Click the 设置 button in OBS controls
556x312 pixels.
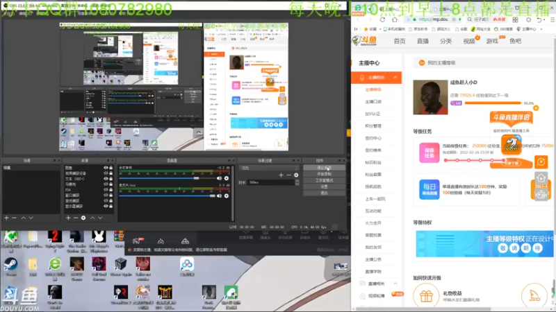tap(324, 187)
